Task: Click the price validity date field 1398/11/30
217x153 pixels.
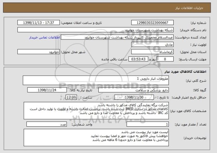Action: point(134,97)
